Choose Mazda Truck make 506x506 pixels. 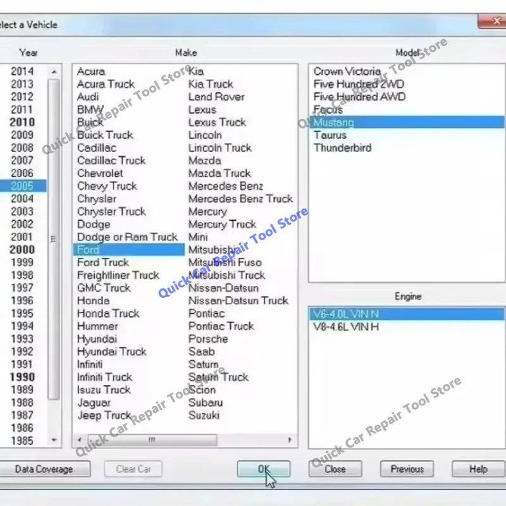219,173
